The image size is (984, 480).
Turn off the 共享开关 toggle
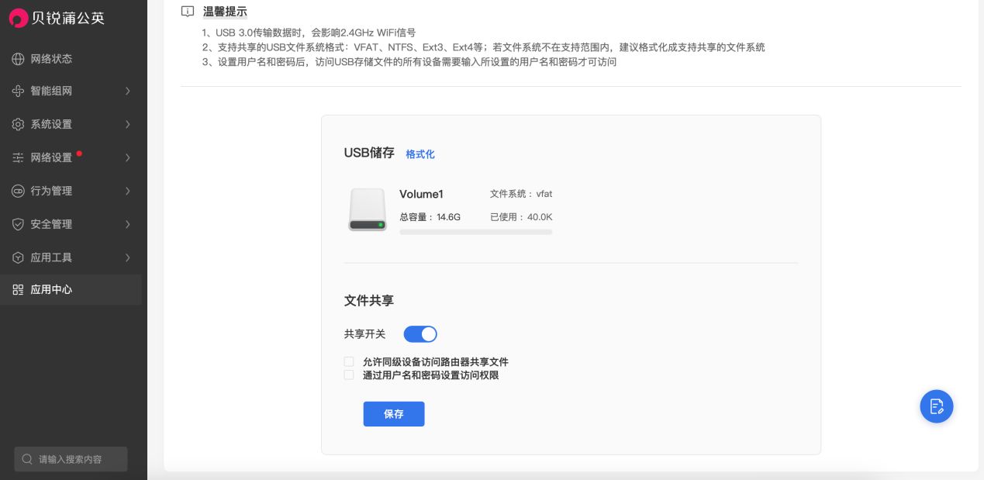[420, 334]
